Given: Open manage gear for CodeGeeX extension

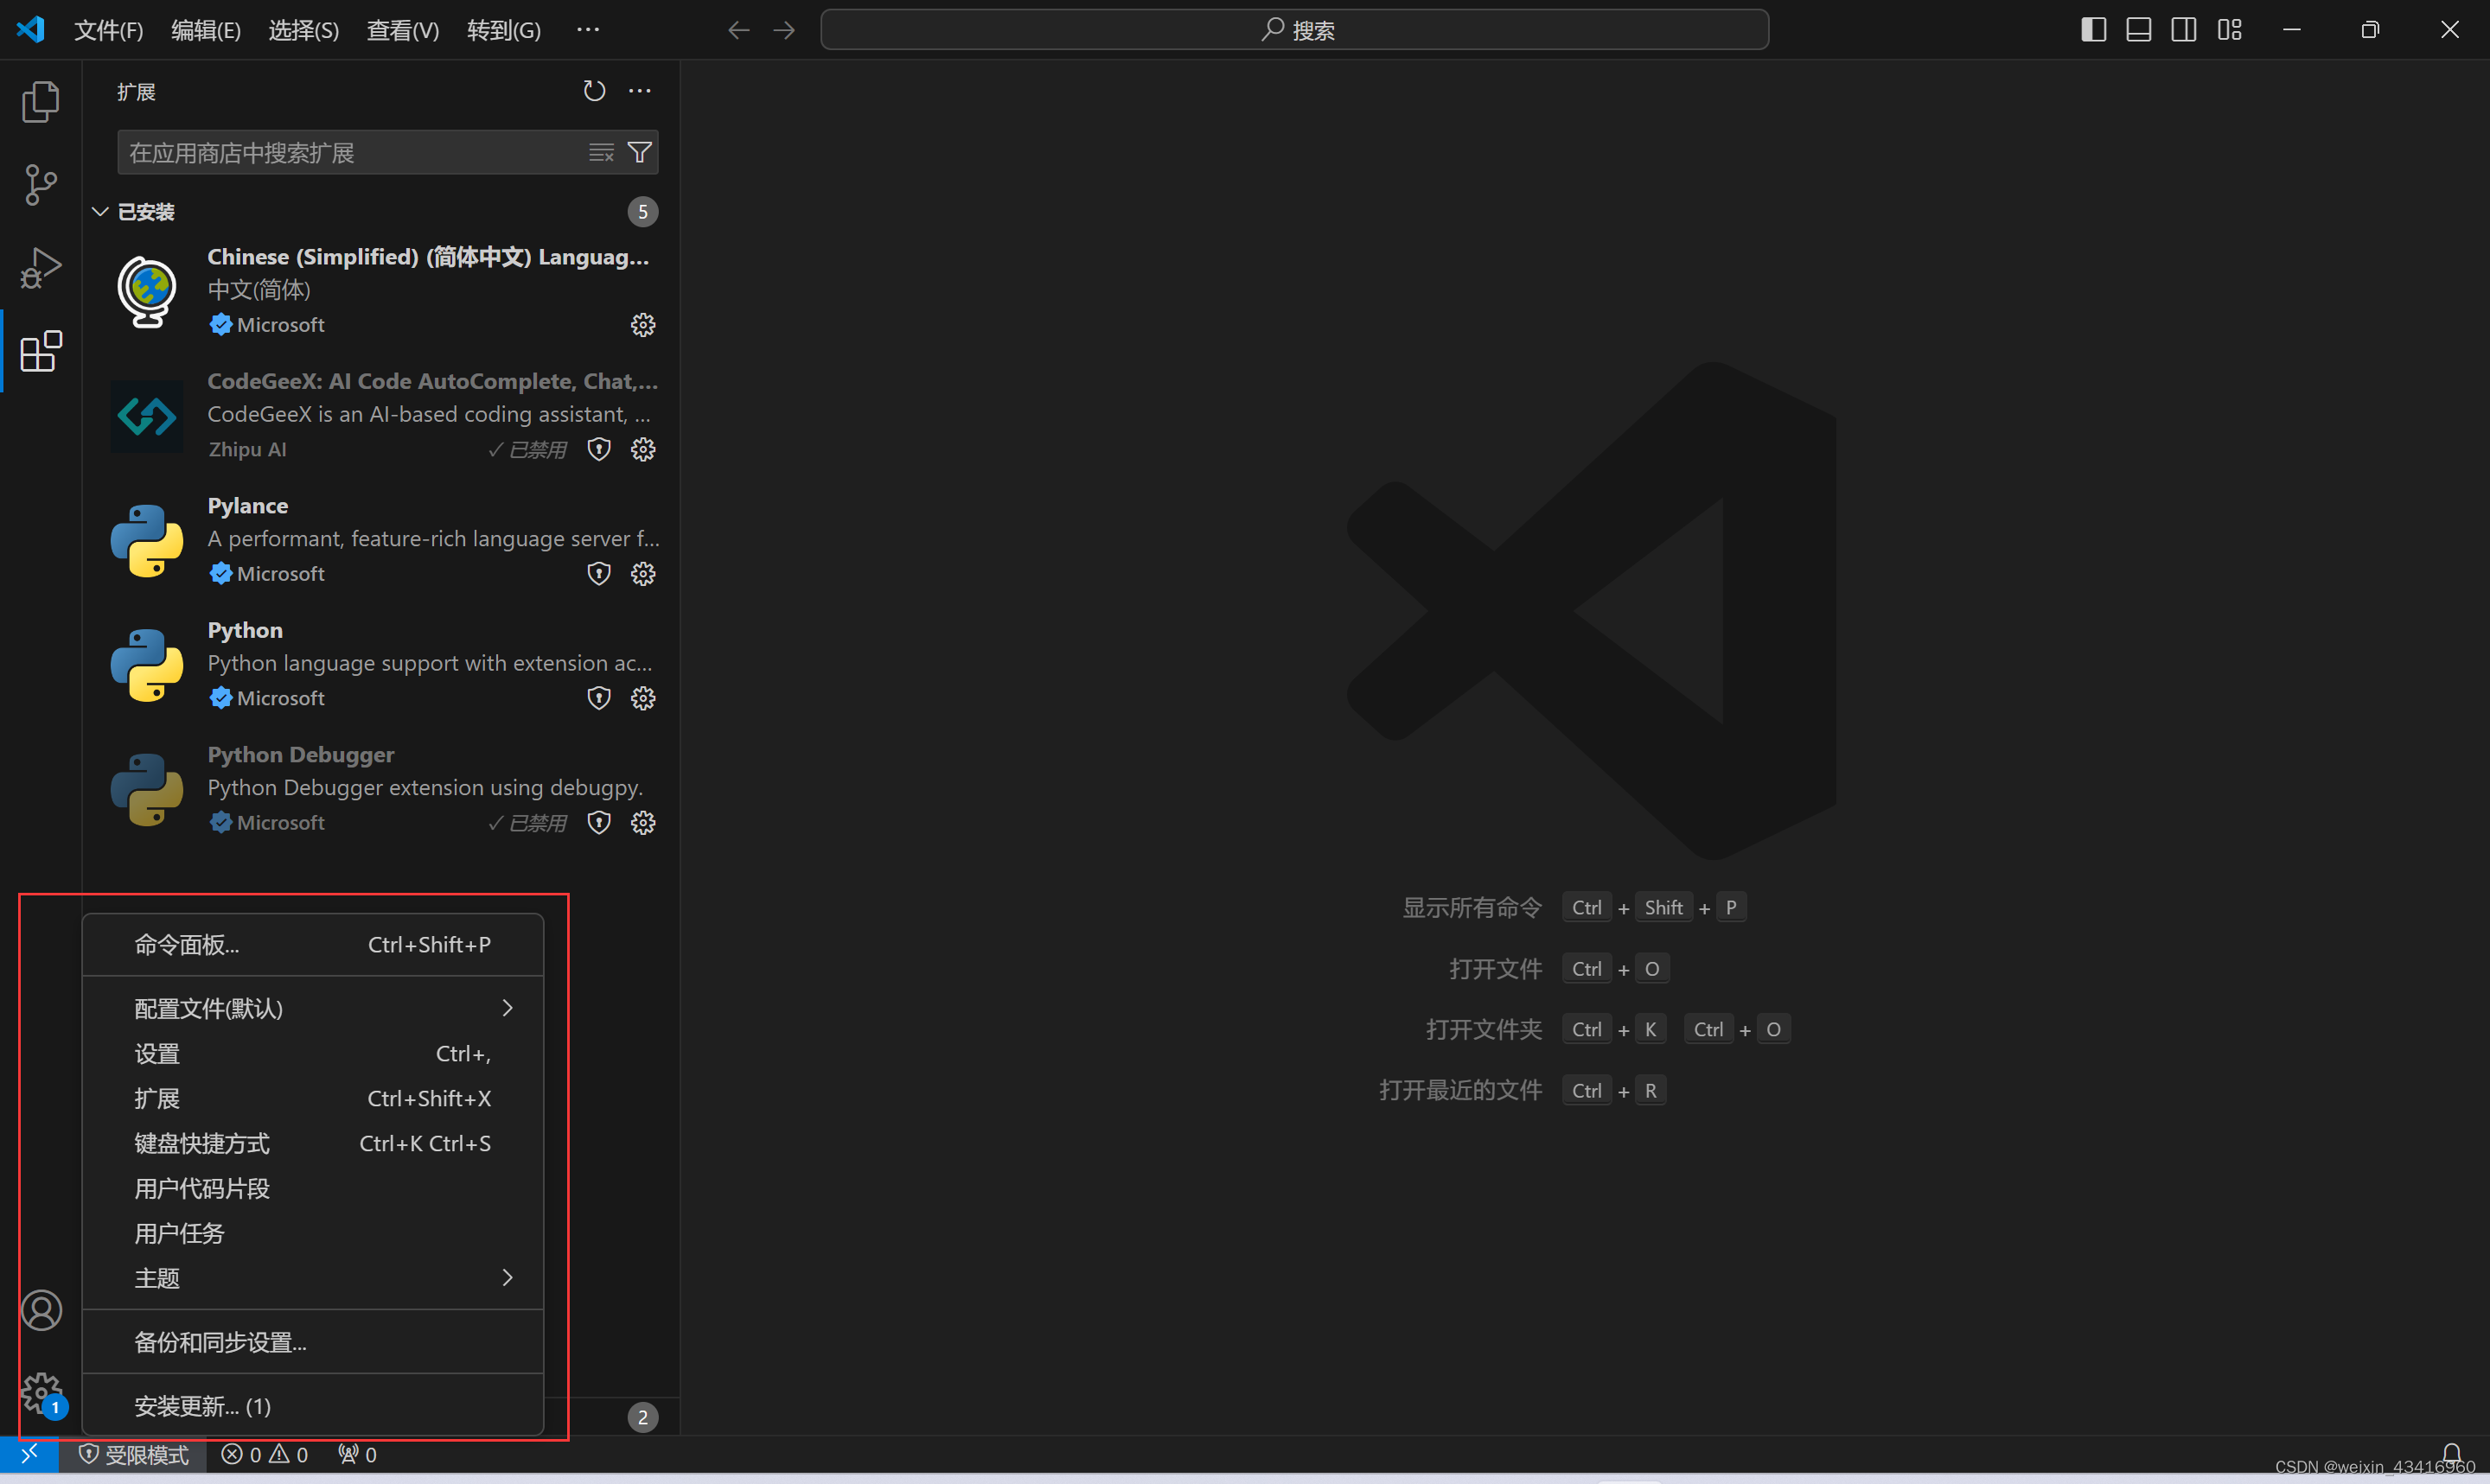Looking at the screenshot, I should 643,449.
